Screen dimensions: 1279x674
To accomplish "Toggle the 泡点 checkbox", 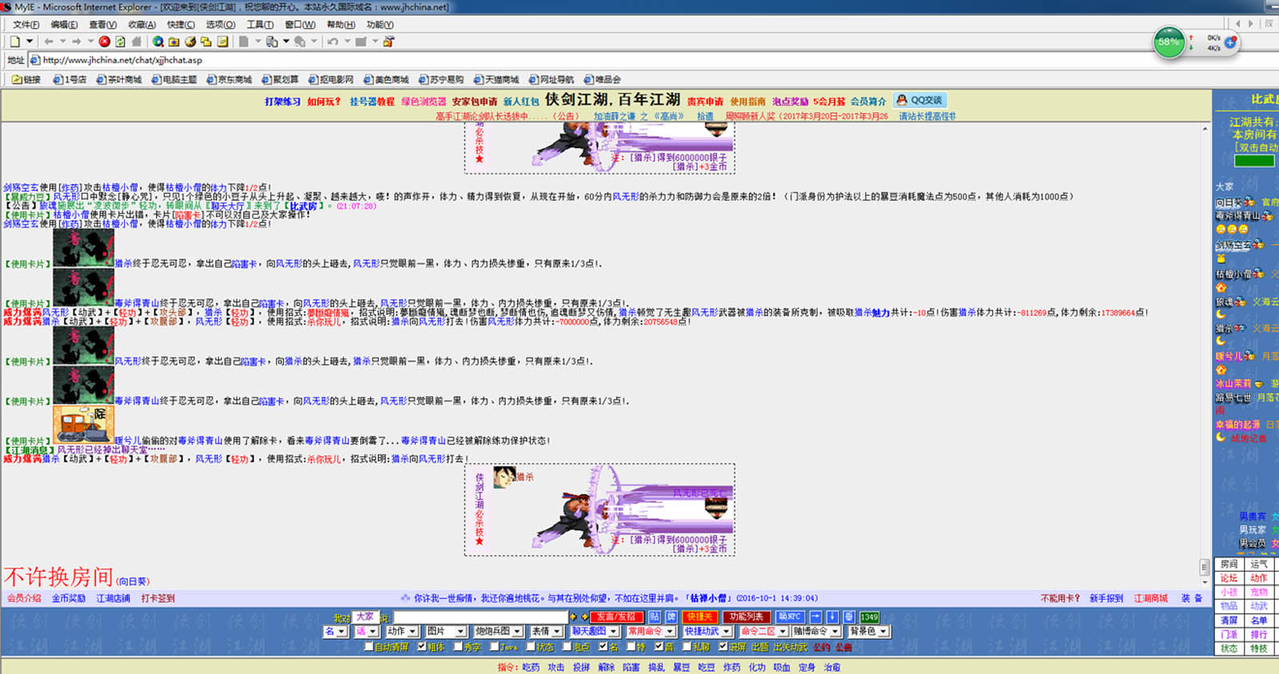I will click(567, 646).
